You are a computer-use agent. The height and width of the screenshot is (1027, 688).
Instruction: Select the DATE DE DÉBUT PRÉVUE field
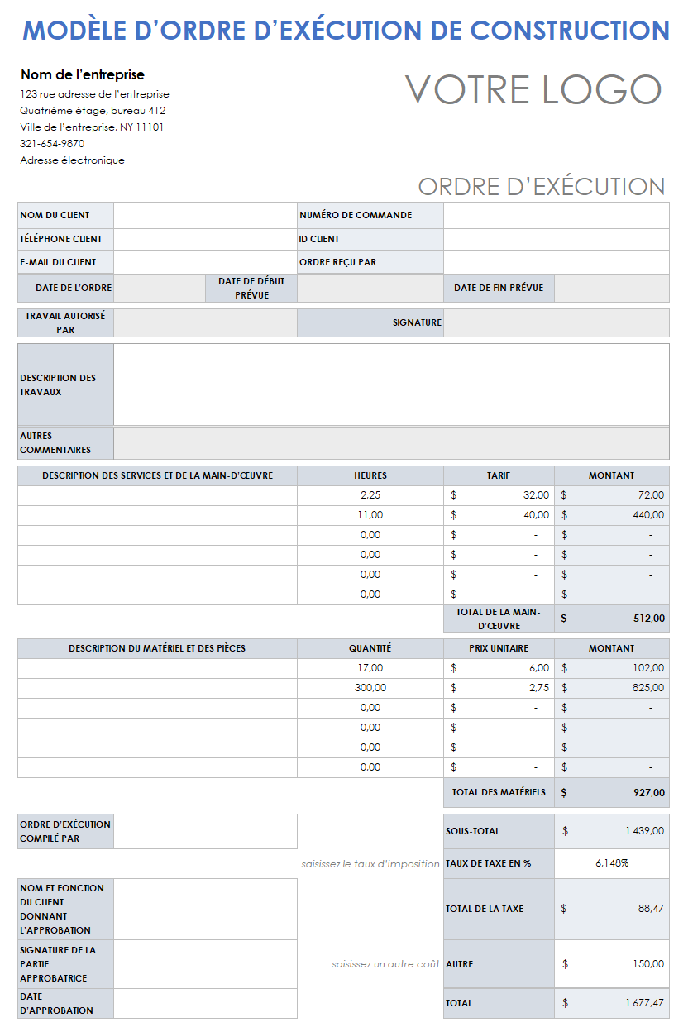click(368, 288)
